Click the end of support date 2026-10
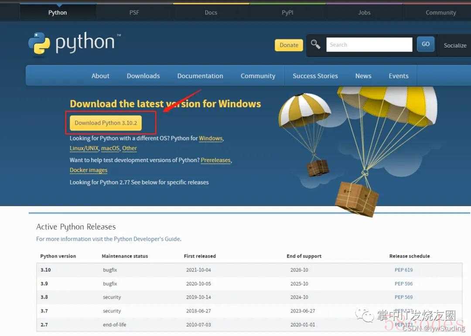This screenshot has width=471, height=336. pyautogui.click(x=299, y=270)
